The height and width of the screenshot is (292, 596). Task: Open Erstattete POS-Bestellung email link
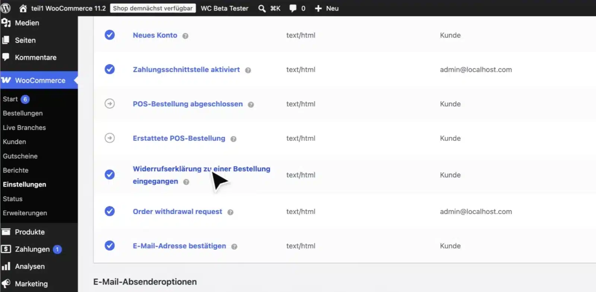pos(179,138)
